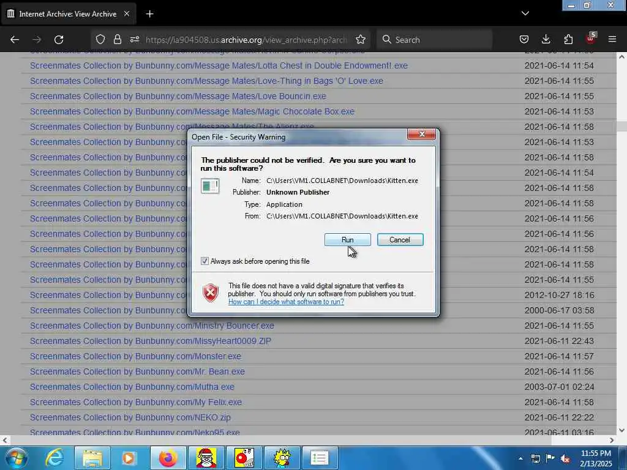The width and height of the screenshot is (627, 470).
Task: Open the Pocket save icon
Action: 524,40
